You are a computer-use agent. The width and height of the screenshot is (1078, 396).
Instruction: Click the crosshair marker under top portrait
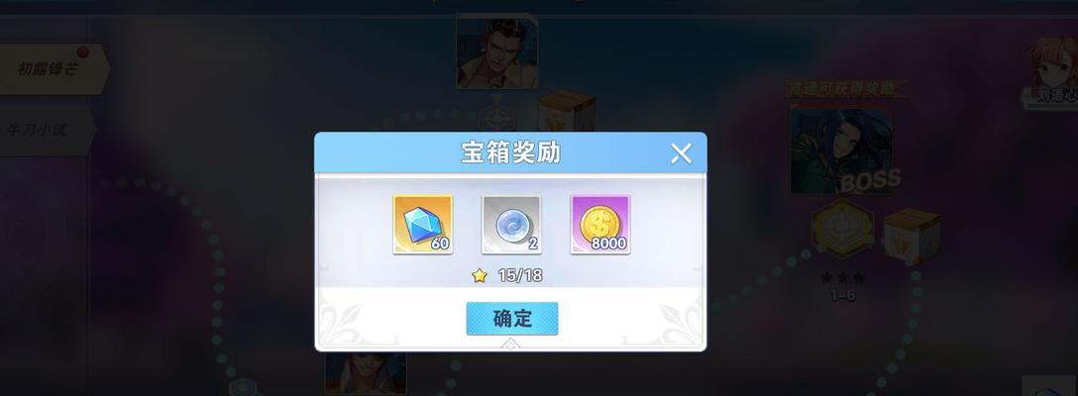[x=493, y=116]
